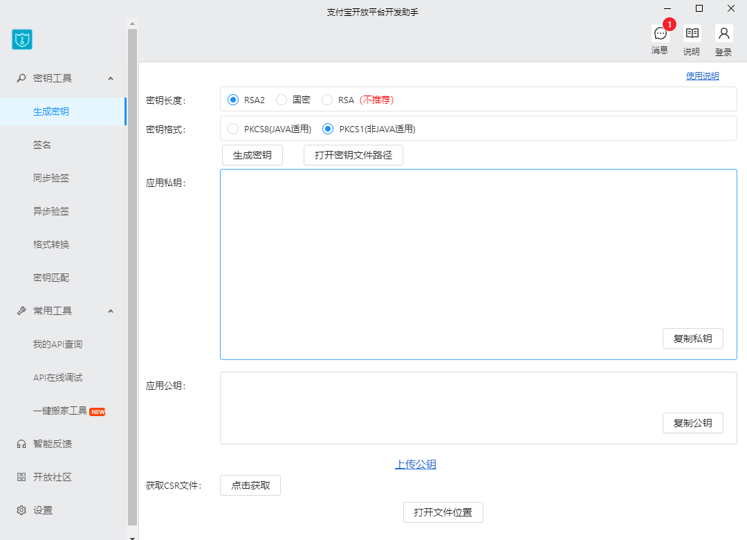Open the 格式转换 menu item
This screenshot has height=540, width=747.
point(51,244)
